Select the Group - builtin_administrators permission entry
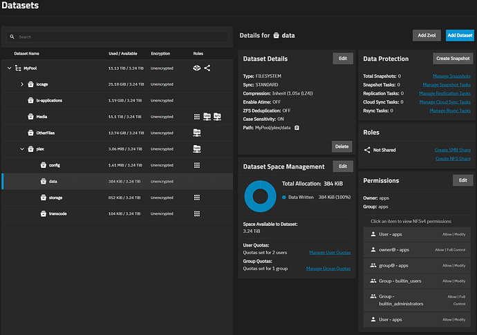The image size is (477, 335). pos(417,300)
